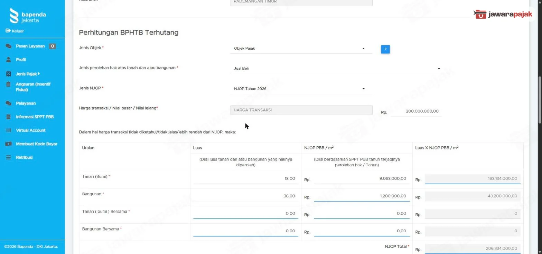Click the Tanah Bersama NJOP PBB field
Screen dimensions: 542x254
(362, 214)
